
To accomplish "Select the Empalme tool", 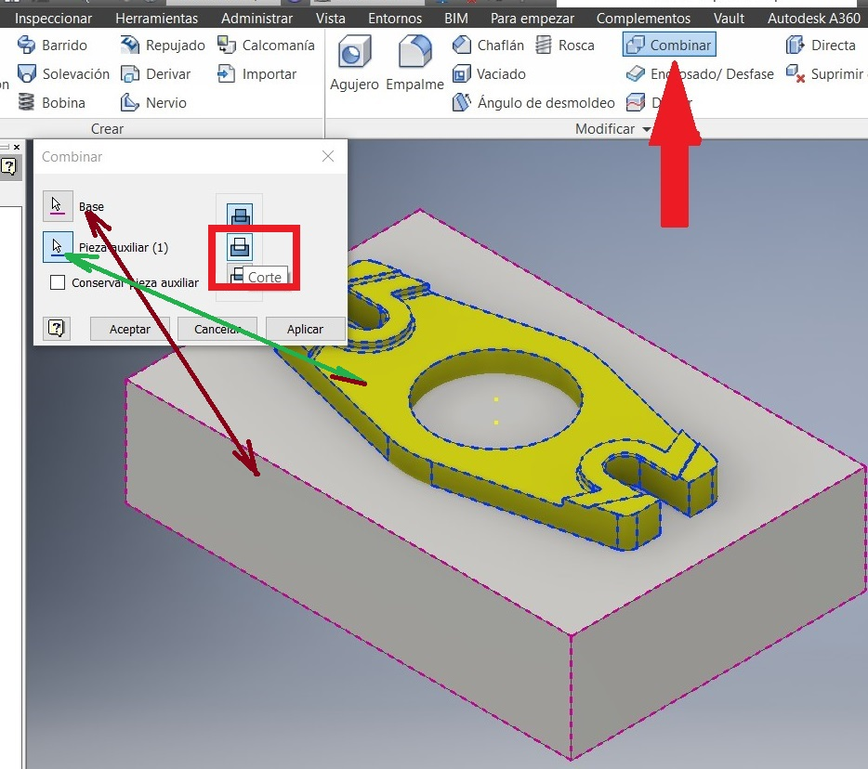I will 414,62.
